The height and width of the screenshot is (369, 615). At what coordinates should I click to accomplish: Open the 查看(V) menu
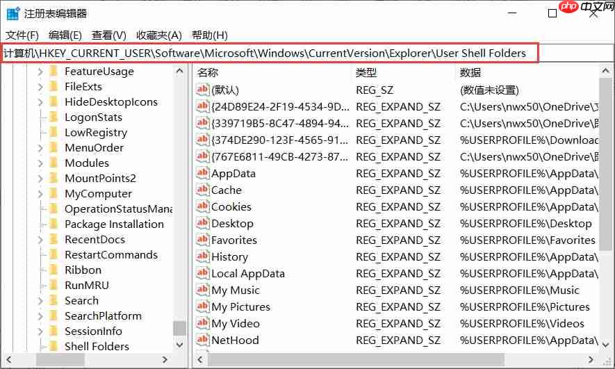108,35
